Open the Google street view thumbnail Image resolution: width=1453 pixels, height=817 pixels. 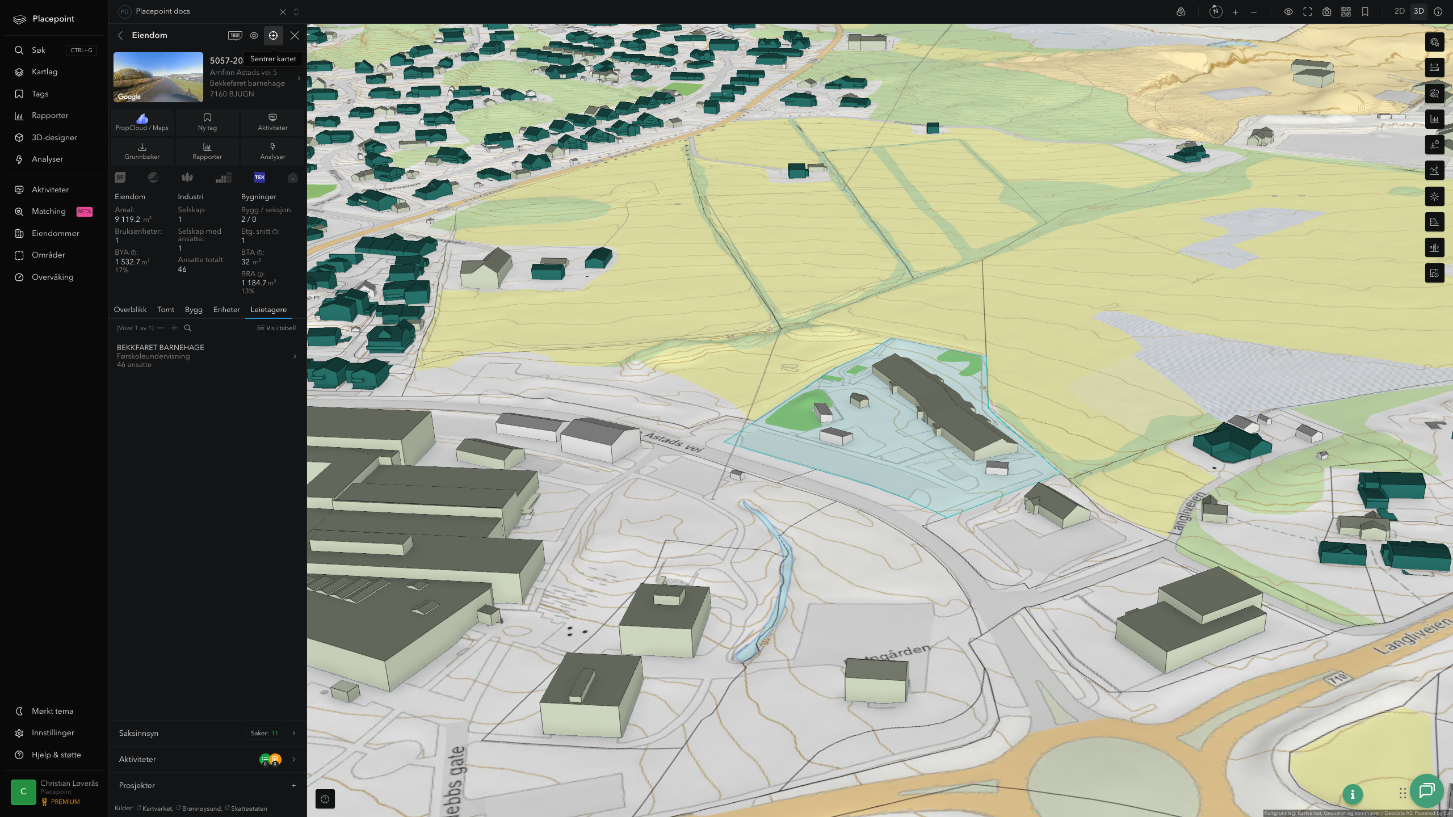[158, 77]
